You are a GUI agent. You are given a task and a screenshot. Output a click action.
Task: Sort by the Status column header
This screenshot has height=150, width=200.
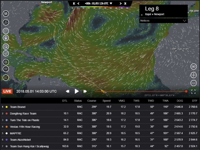pos(78,101)
